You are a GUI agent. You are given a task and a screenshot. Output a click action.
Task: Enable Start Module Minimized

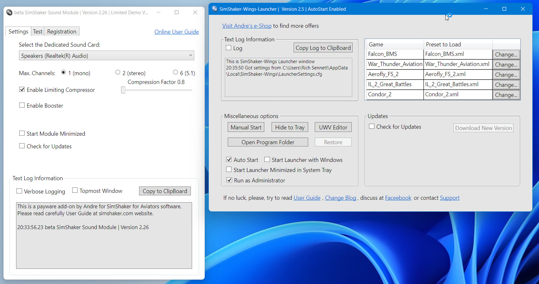pos(22,133)
